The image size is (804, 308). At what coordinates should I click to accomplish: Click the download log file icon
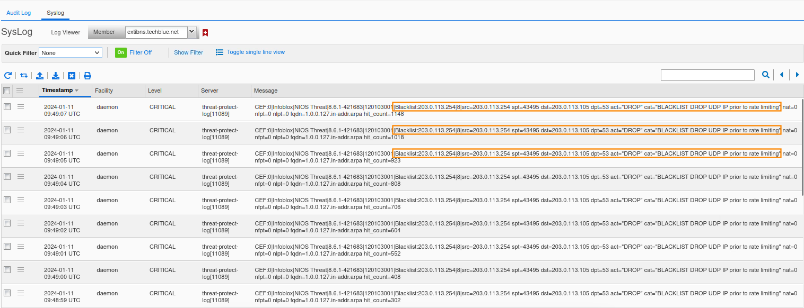pos(56,76)
